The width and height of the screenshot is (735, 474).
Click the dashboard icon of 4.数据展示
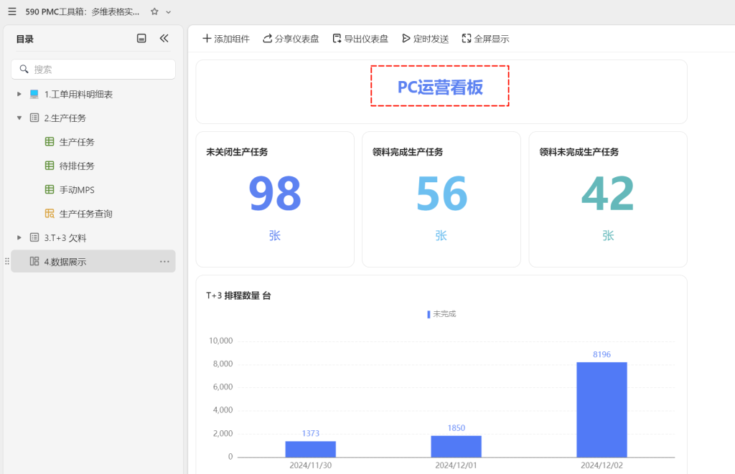[x=34, y=261]
